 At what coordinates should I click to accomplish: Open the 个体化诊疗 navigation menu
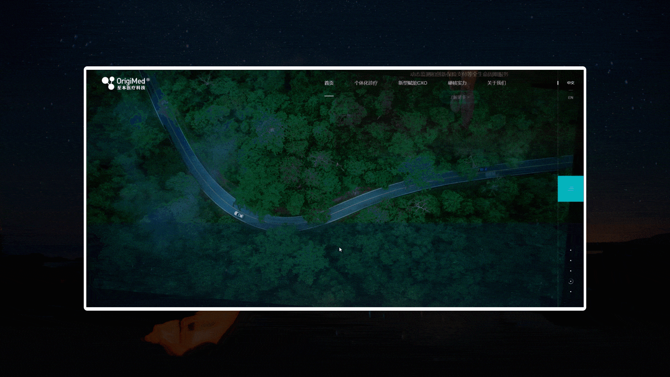366,83
